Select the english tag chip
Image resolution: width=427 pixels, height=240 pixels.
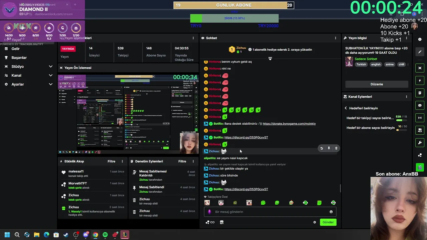tap(376, 64)
